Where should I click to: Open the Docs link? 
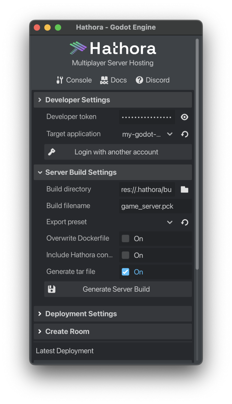[113, 80]
